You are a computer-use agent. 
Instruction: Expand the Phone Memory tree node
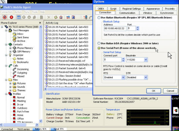click(x=10, y=48)
